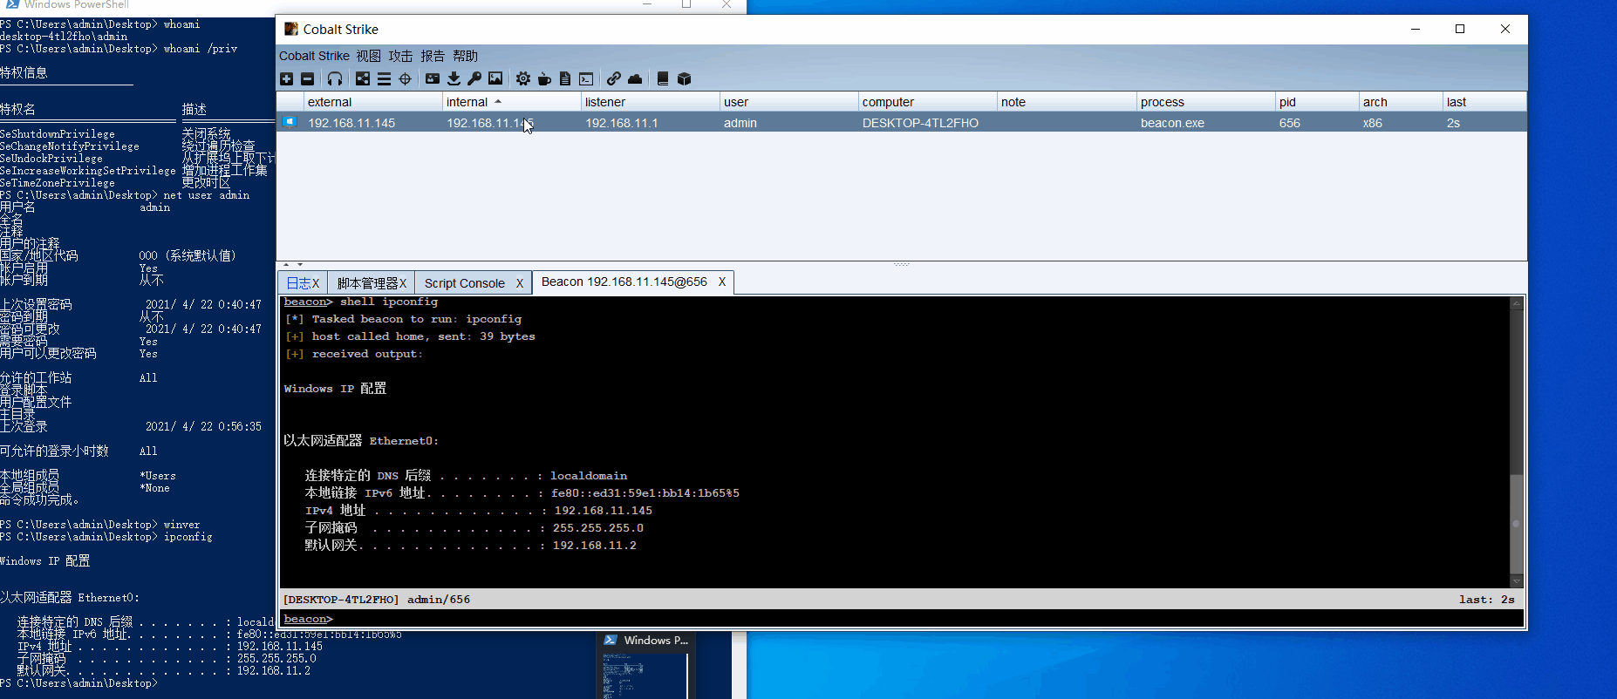
Task: Open Keystrokes with the key icon
Action: tap(474, 79)
